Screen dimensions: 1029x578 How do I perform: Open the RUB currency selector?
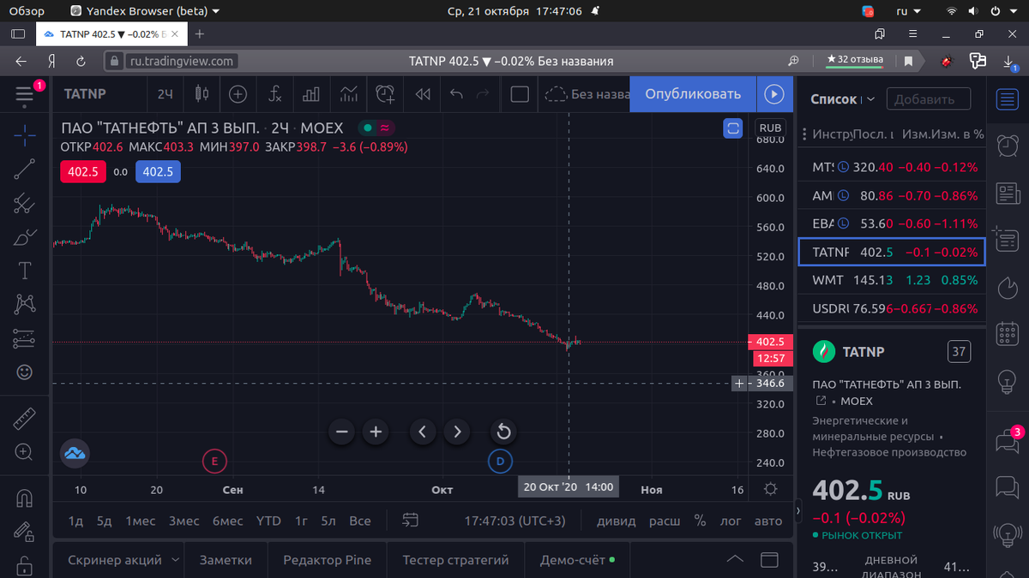point(769,128)
